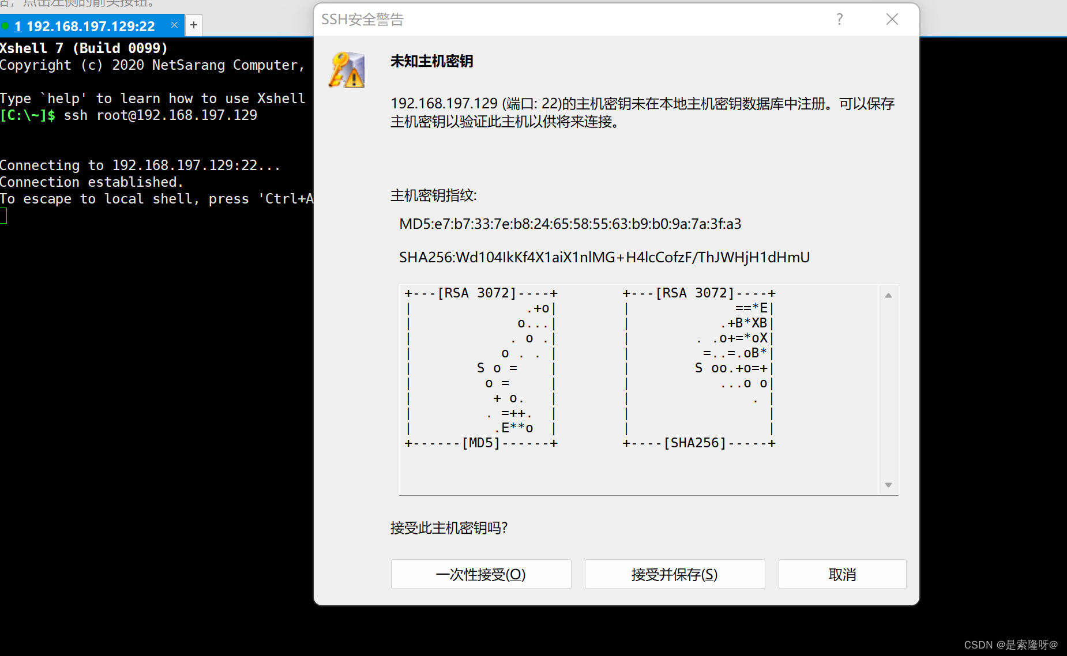
Task: Click the scrollbar down arrow
Action: coord(888,484)
